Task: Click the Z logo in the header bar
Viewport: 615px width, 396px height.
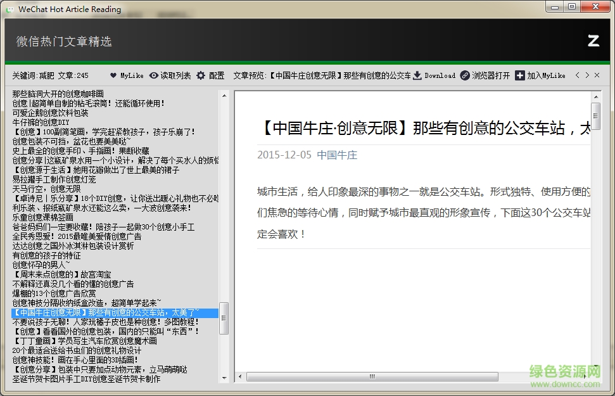Action: tap(593, 41)
